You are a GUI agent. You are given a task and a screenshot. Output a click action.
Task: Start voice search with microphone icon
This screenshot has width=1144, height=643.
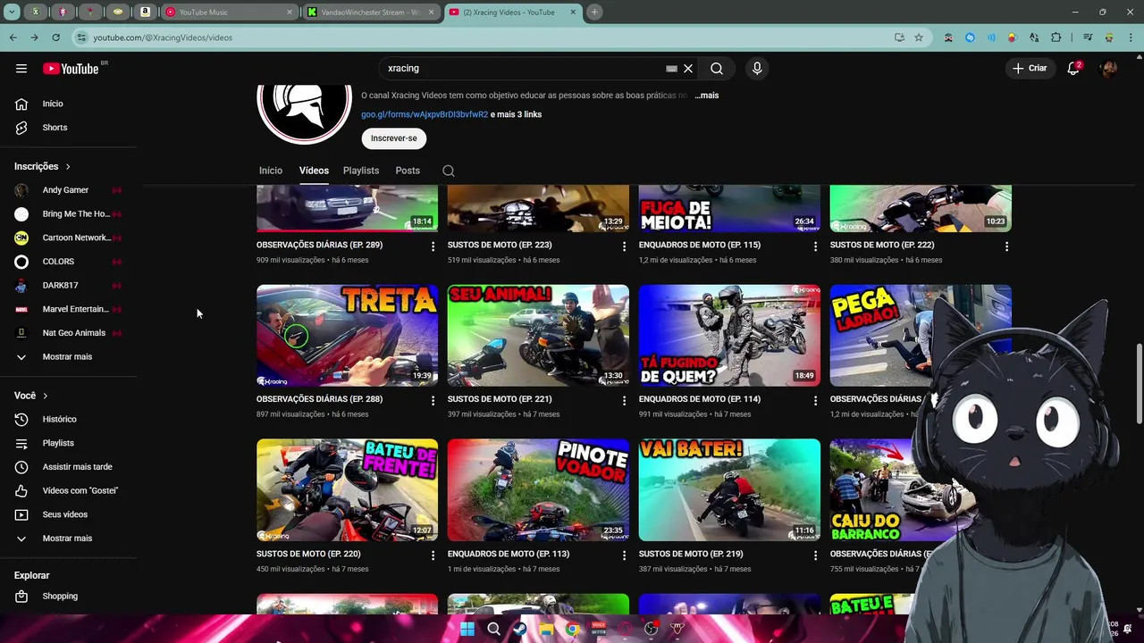[x=757, y=68]
